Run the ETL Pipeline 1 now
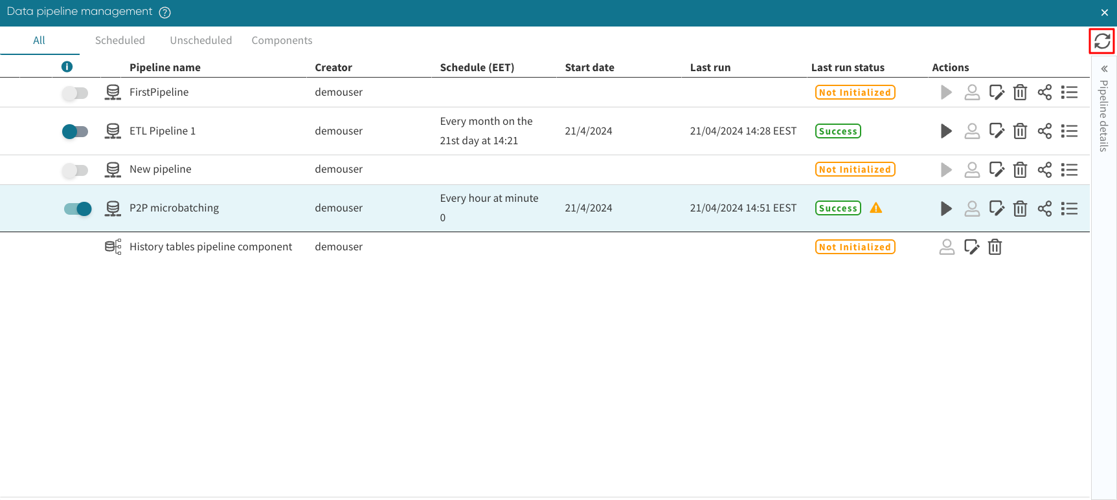Viewport: 1117px width, 500px height. (x=946, y=131)
